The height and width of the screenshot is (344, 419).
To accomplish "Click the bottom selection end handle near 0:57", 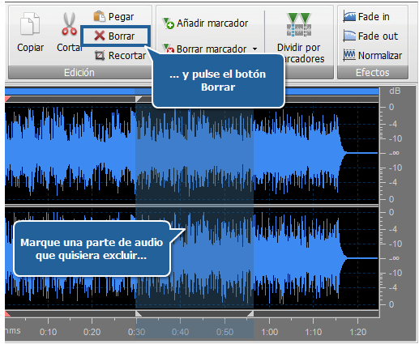I will 250,314.
